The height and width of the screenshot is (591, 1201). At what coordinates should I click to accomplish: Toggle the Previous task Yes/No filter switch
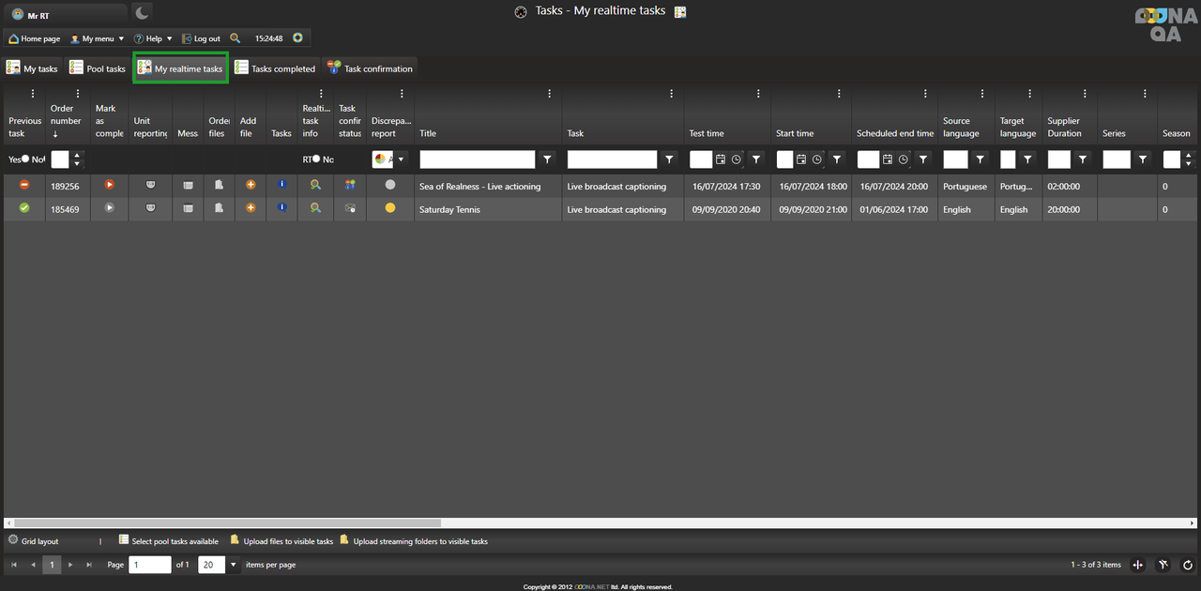[25, 159]
